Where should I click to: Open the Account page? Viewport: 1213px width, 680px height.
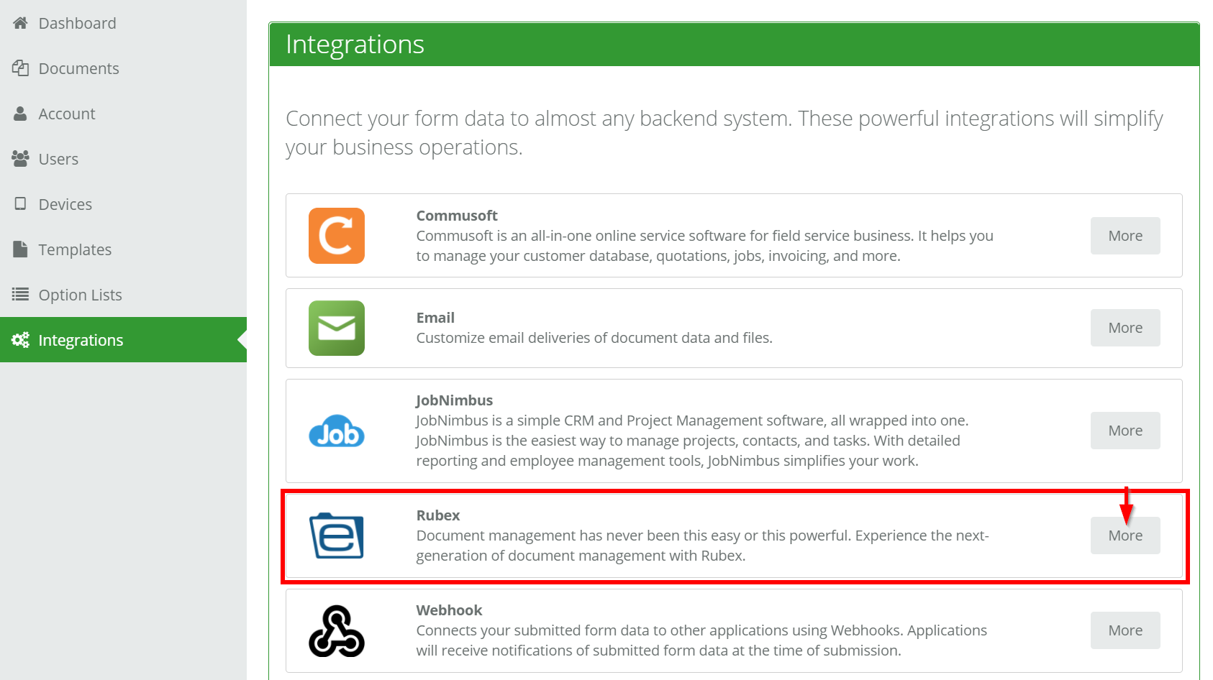pyautogui.click(x=123, y=114)
